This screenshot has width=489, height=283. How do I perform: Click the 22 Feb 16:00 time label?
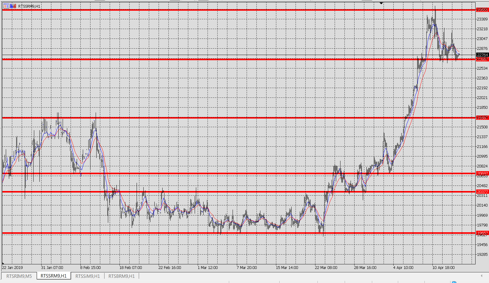[170, 268]
